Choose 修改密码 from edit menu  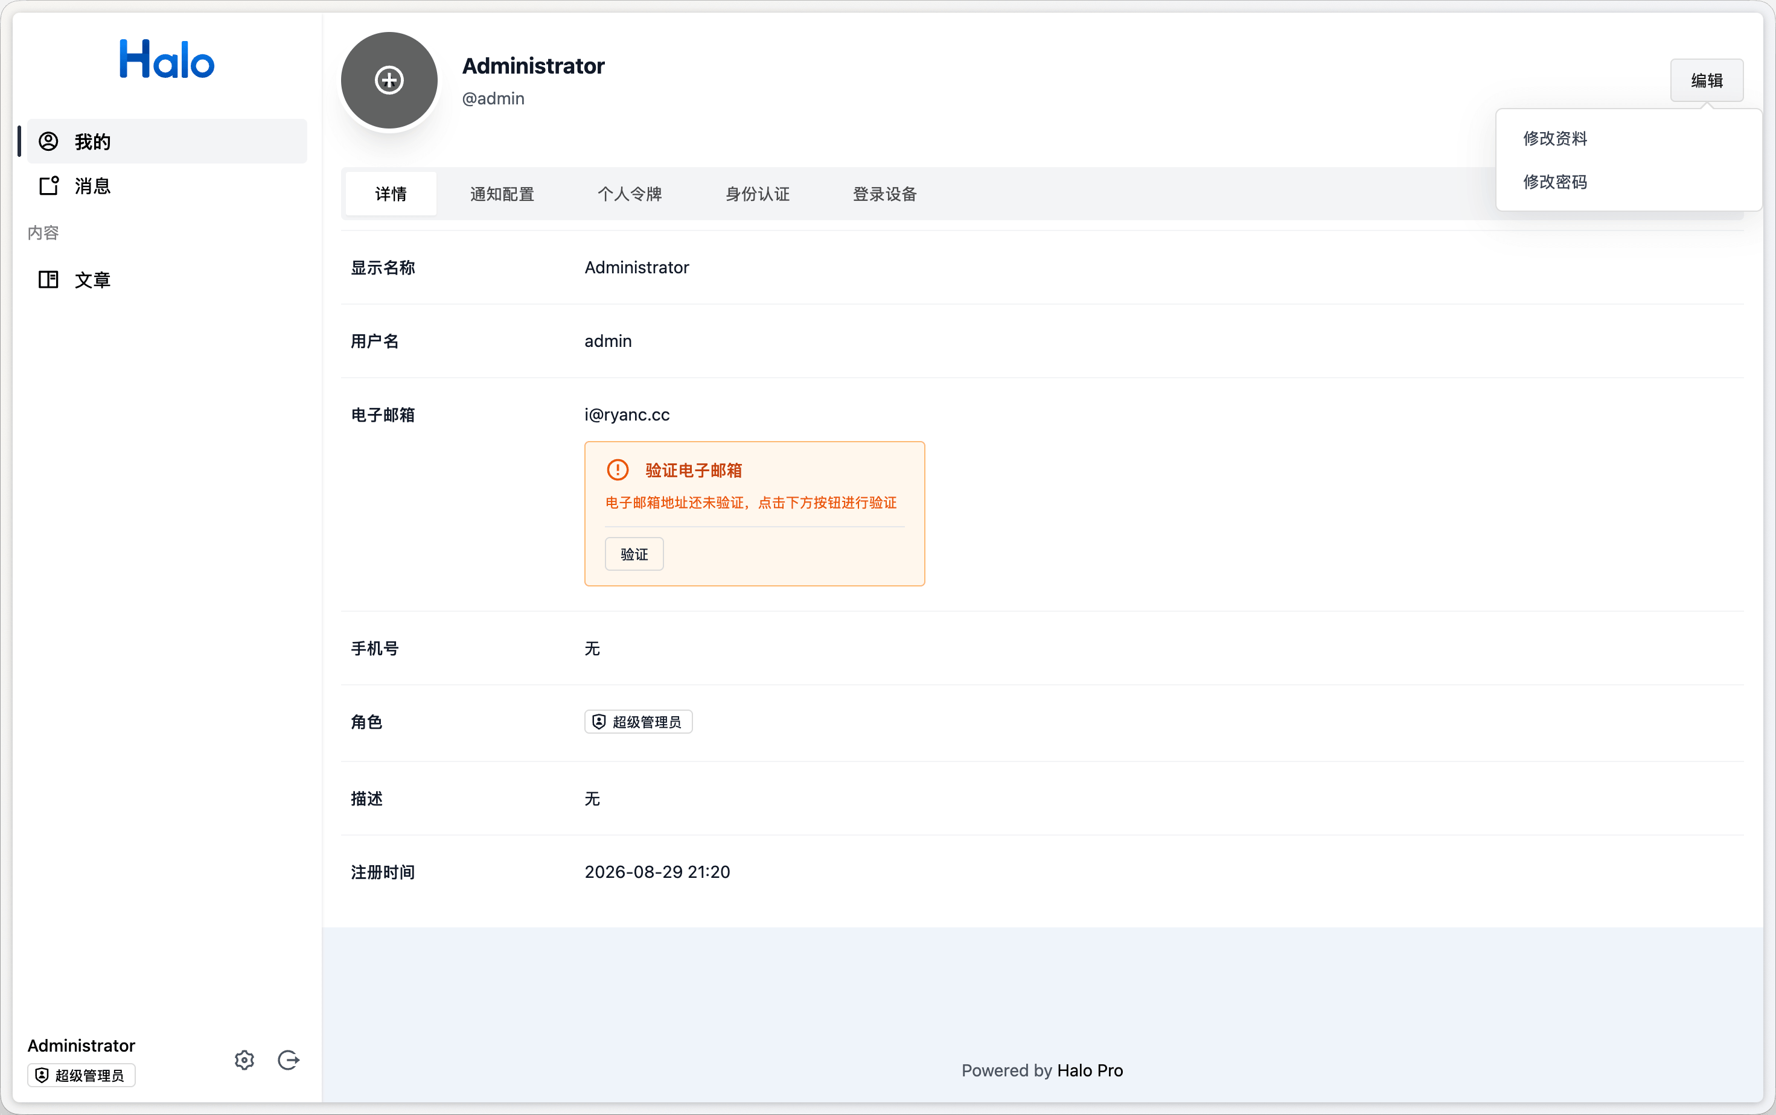(1629, 182)
